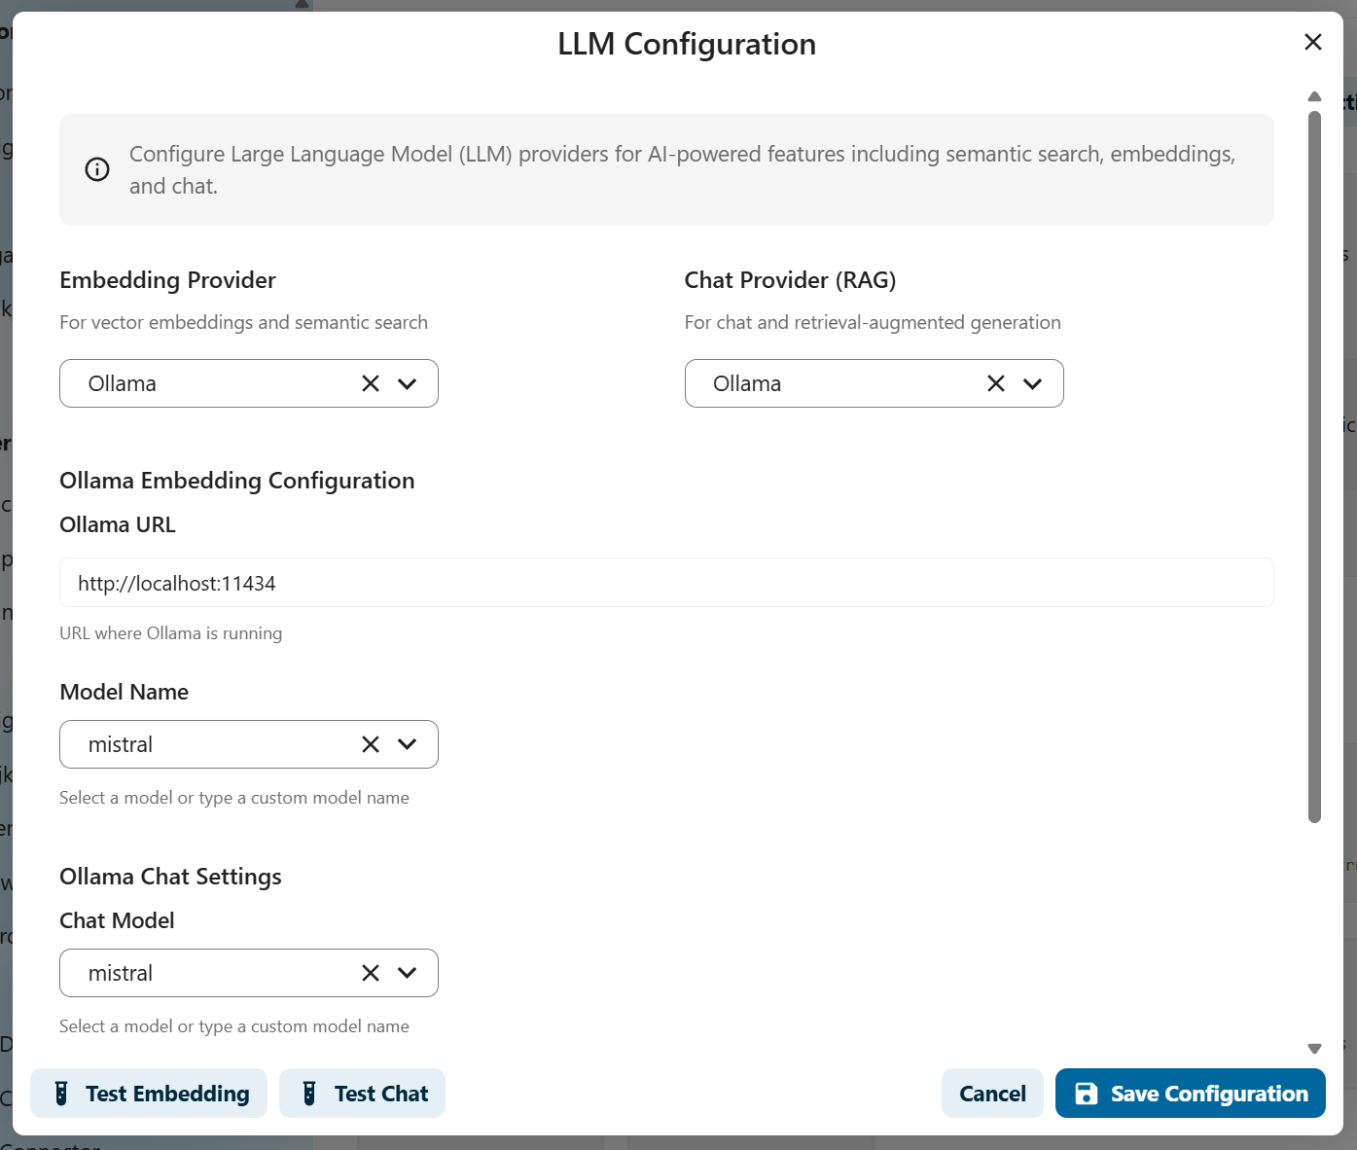The width and height of the screenshot is (1357, 1150).
Task: Select the Ollama URL input field
Action: coord(667,583)
